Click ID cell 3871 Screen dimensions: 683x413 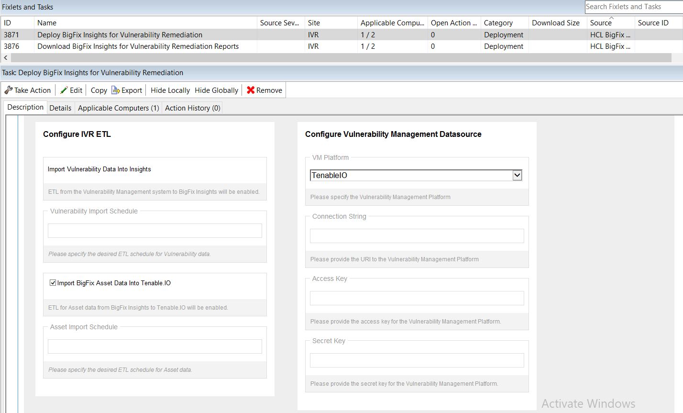pyautogui.click(x=11, y=35)
